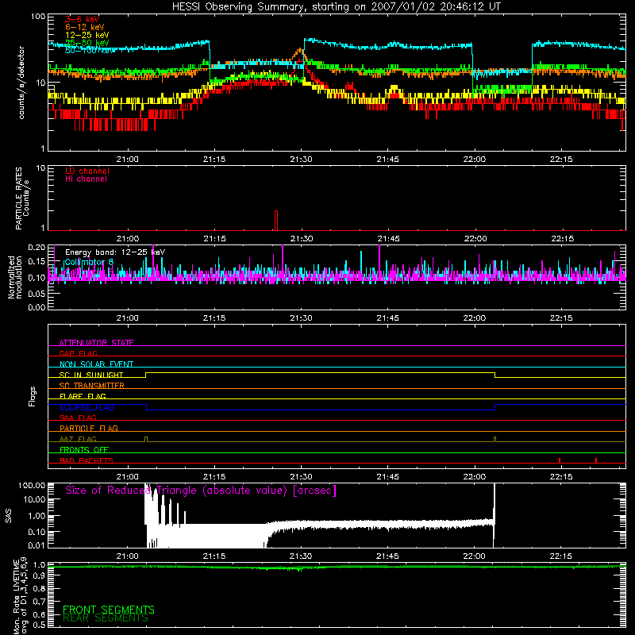Click the 10 label on particle rates y-axis

pyautogui.click(x=41, y=167)
